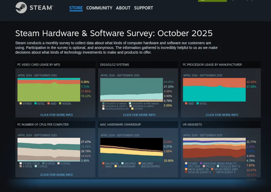Click the PC Processor Usage area chart
This screenshot has width=271, height=192.
click(214, 89)
